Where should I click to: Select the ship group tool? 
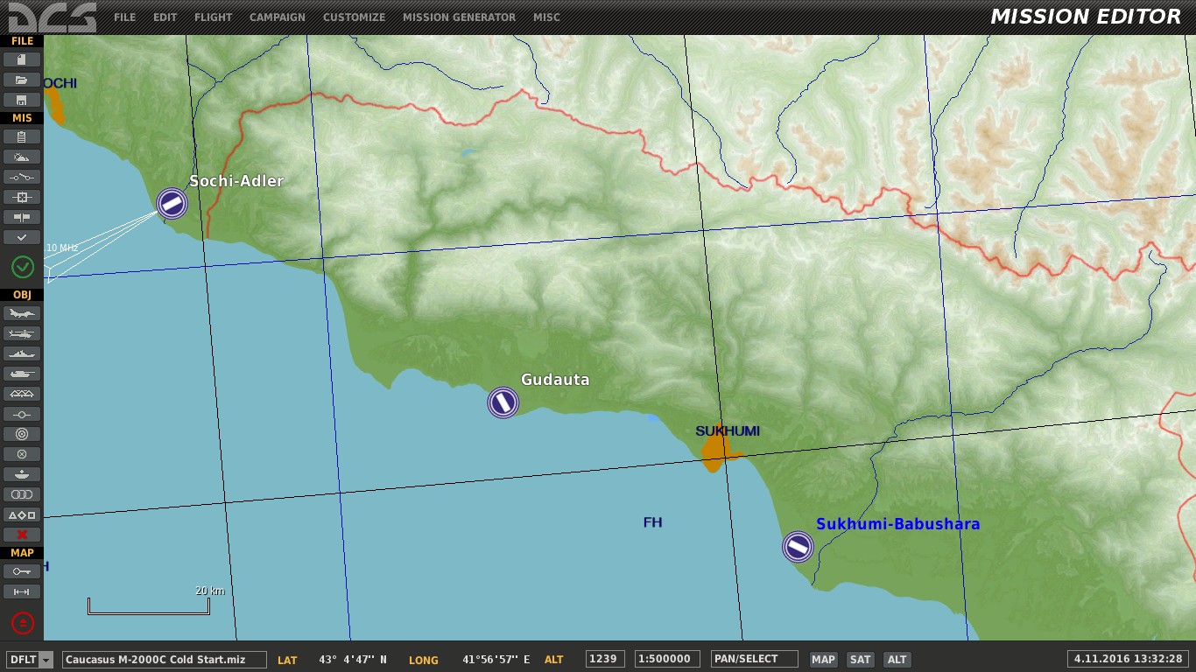tap(22, 353)
